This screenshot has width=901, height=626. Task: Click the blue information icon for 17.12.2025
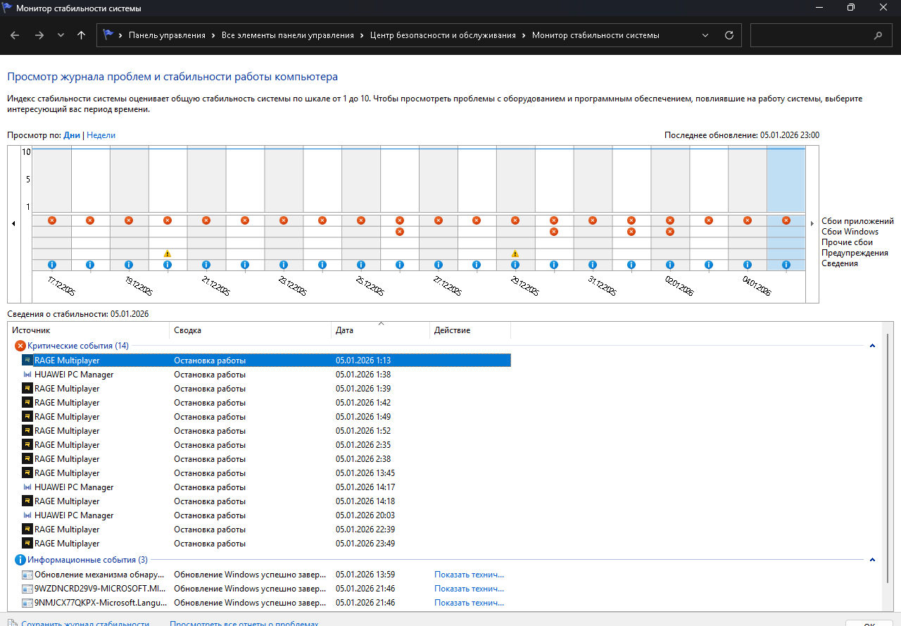[x=51, y=265]
